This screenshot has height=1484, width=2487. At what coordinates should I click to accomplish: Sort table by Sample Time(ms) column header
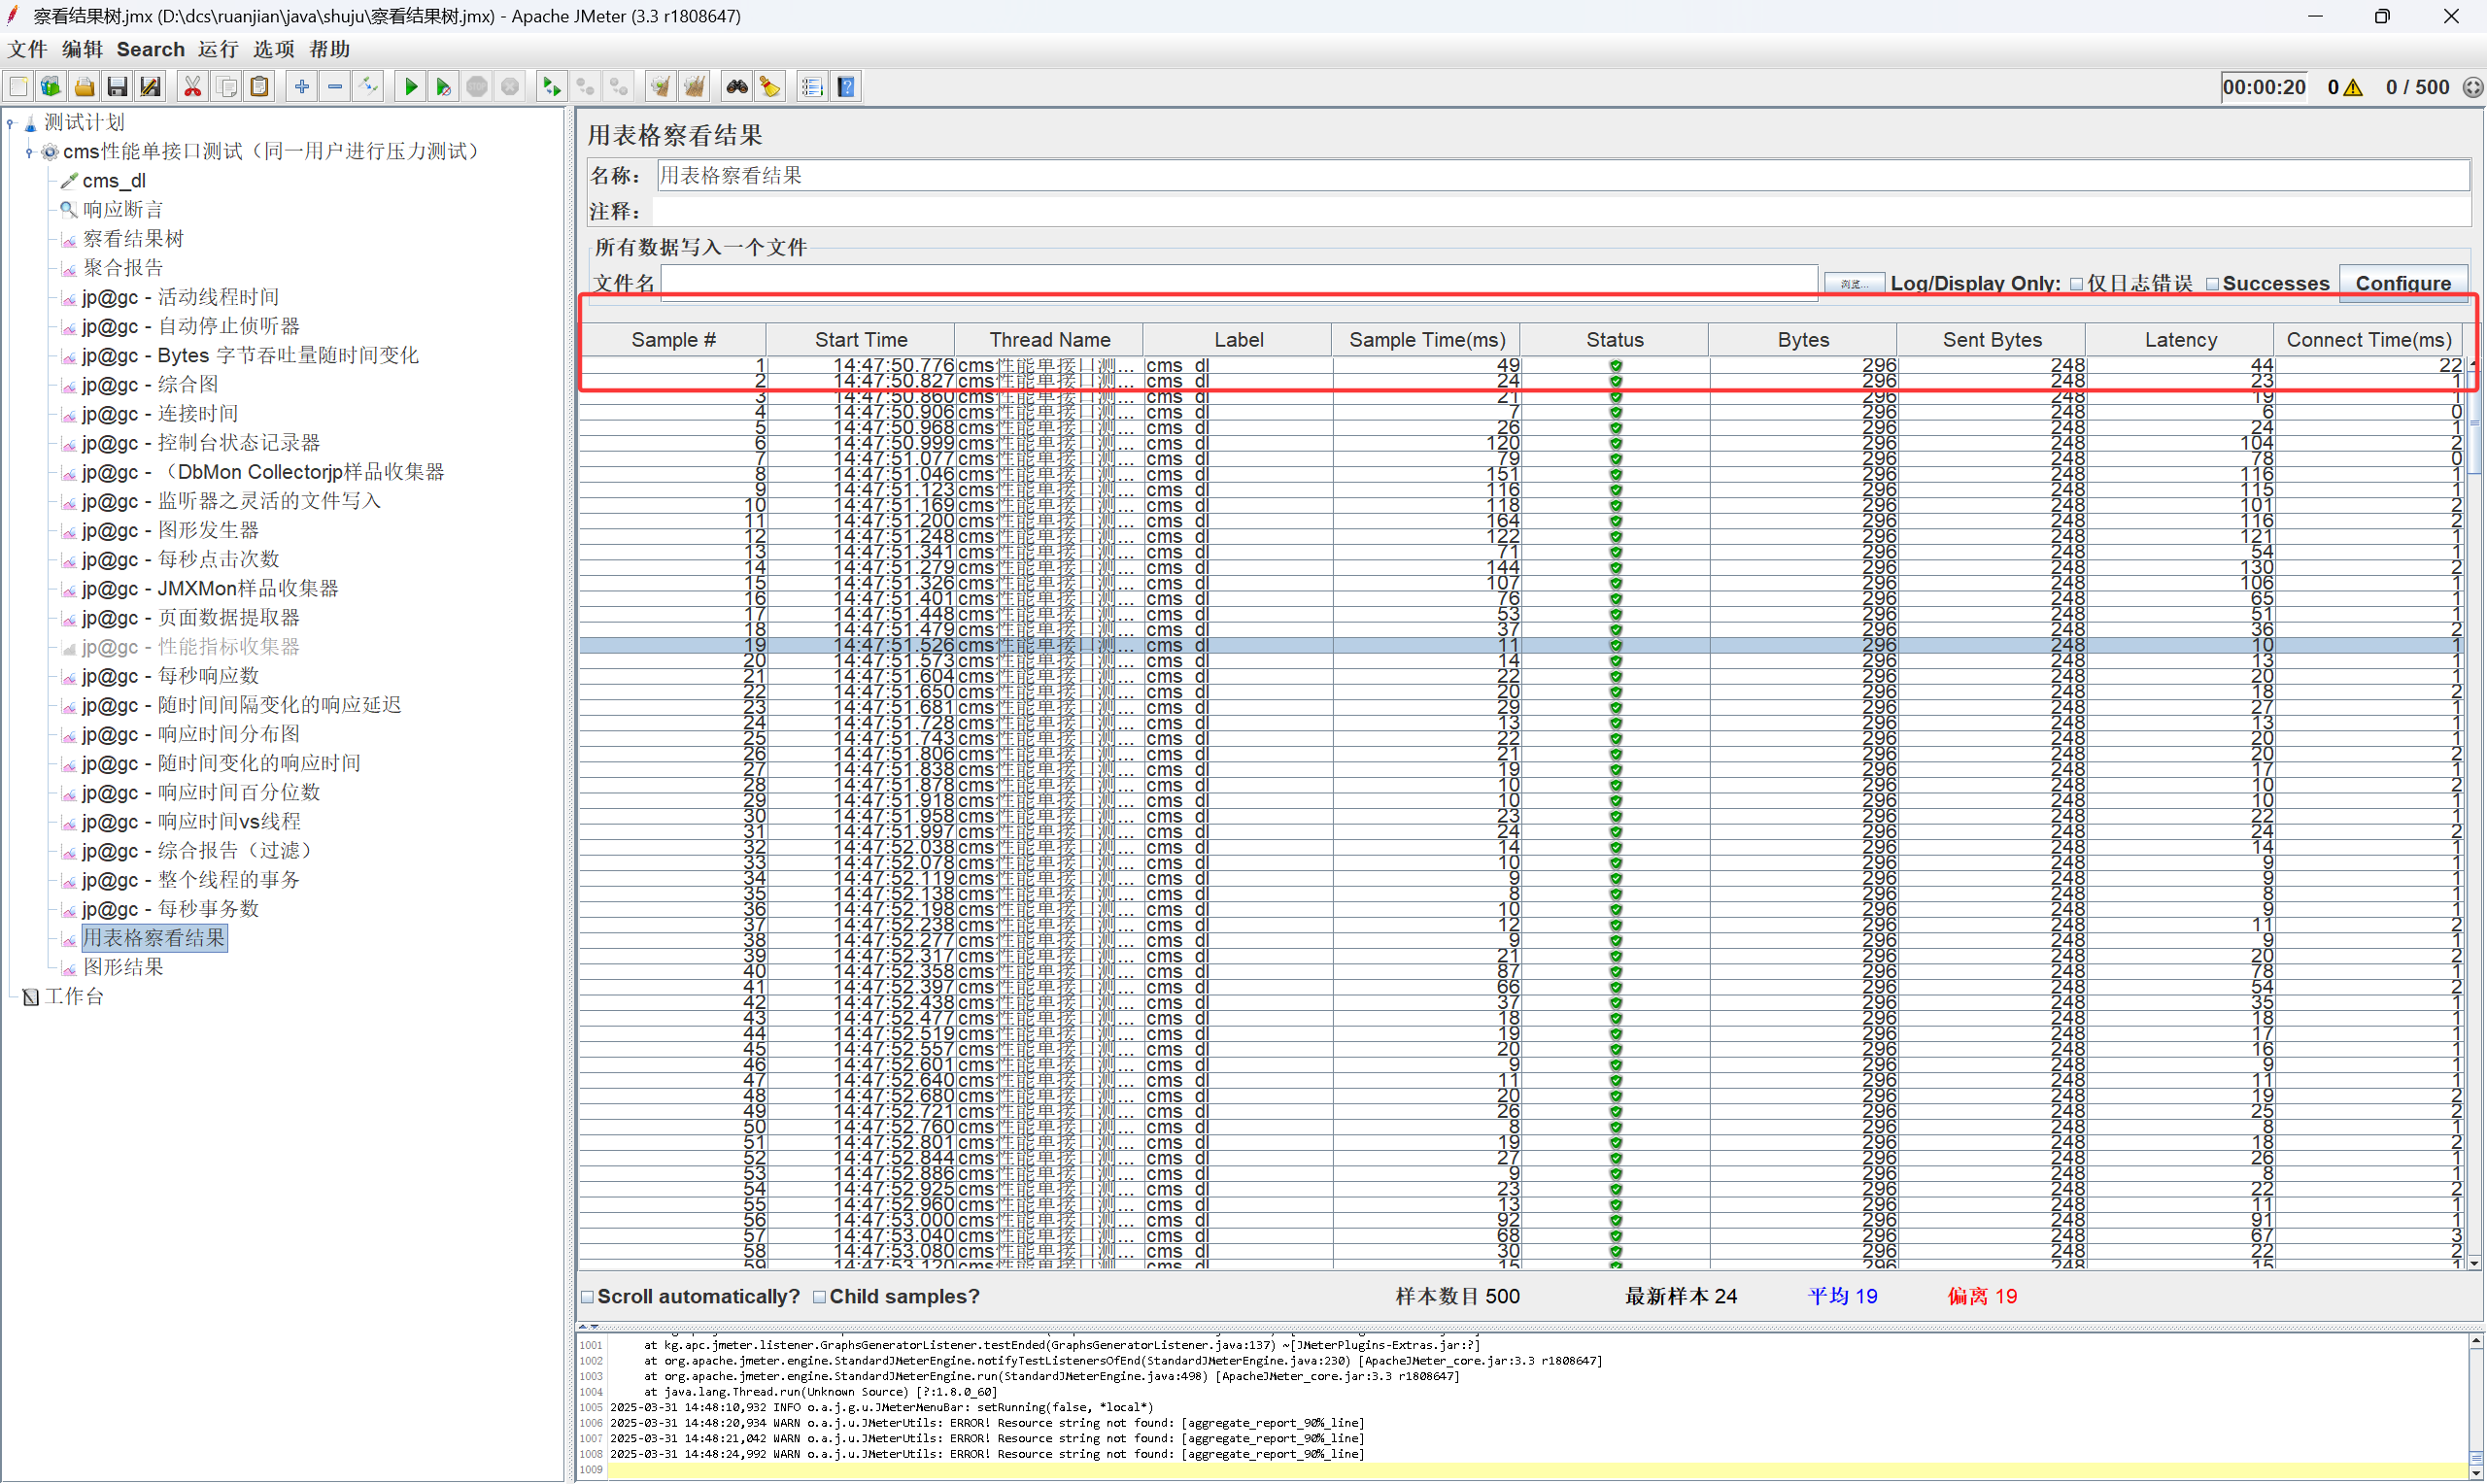coord(1425,340)
